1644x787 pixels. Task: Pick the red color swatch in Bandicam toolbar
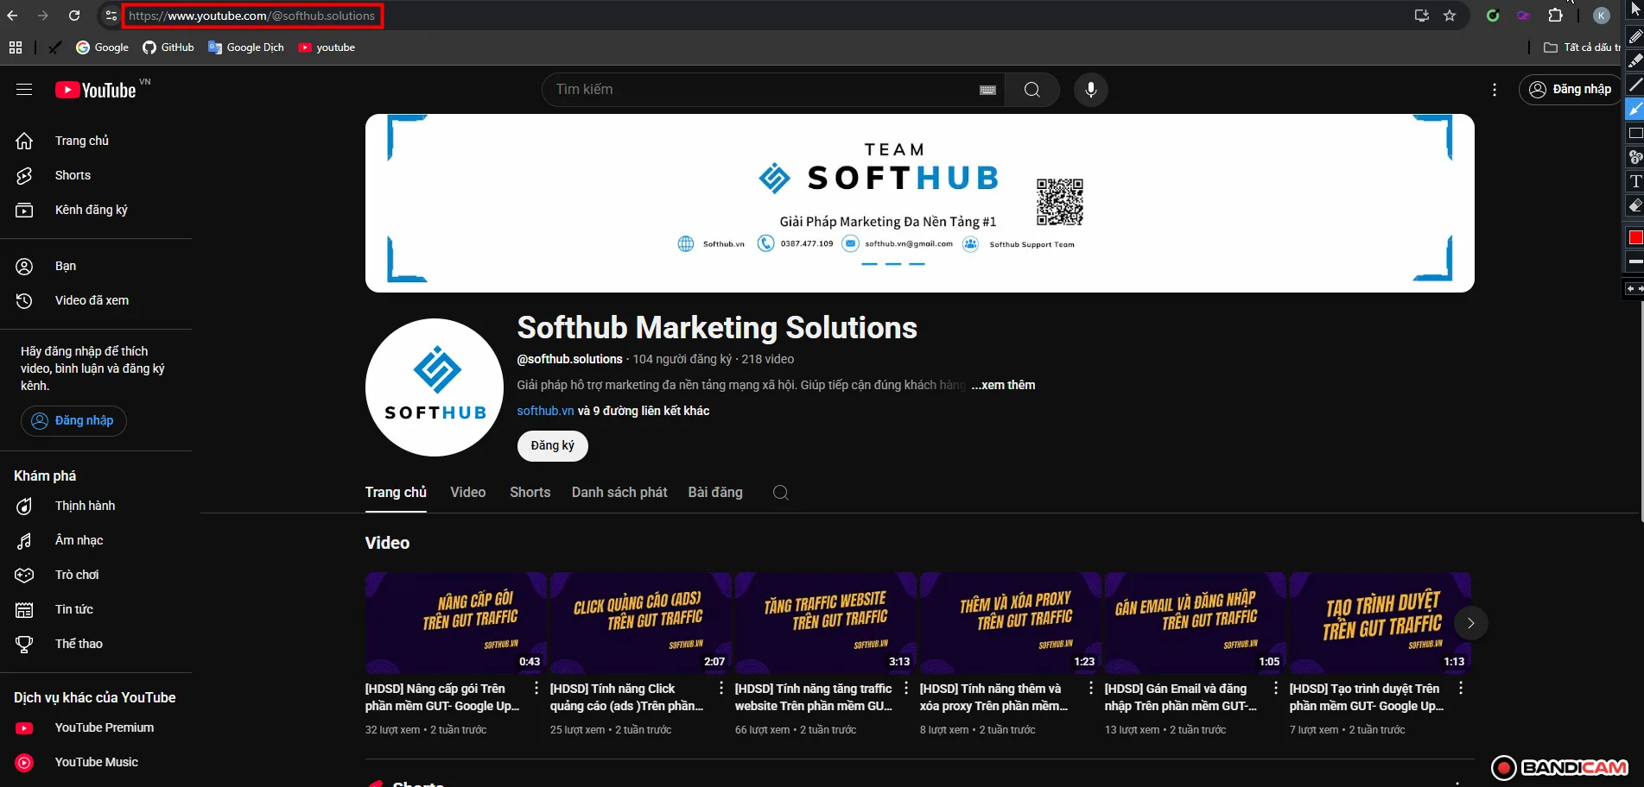[x=1635, y=237]
